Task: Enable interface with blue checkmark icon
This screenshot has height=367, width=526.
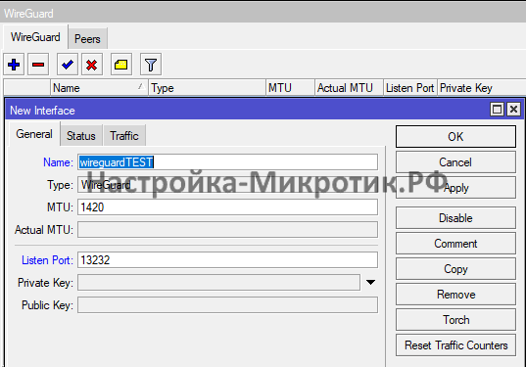Action: coord(68,65)
